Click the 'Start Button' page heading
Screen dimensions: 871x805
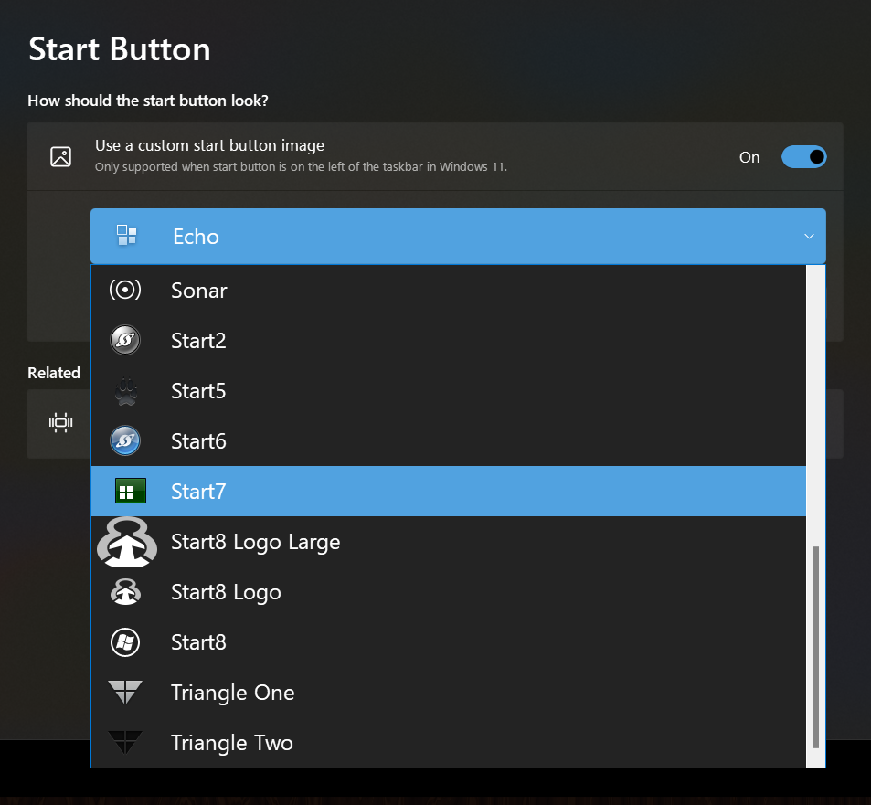(120, 49)
